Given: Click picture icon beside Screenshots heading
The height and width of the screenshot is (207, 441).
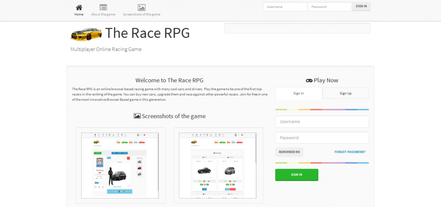Looking at the screenshot, I should (x=137, y=116).
